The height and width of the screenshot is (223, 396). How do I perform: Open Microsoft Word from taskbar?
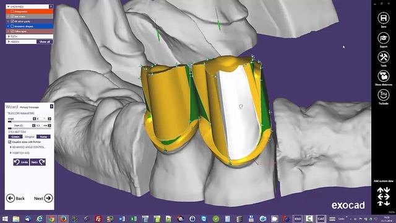(x=122, y=219)
